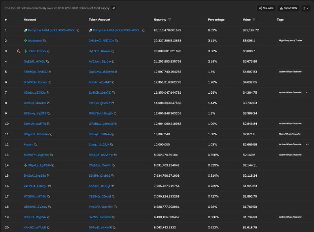Viewport: 314px width, 232px height.
Task: Copy the Ansem account address
Action: click(36, 145)
